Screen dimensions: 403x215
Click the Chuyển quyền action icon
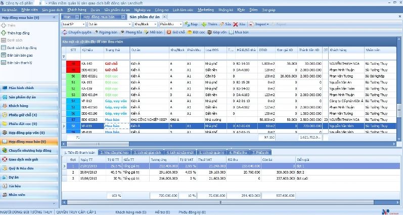click(x=65, y=32)
